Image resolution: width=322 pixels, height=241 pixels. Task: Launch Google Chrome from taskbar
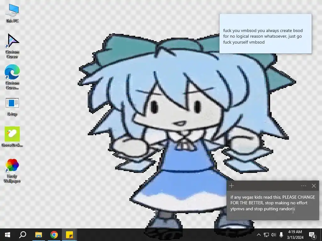click(54, 235)
